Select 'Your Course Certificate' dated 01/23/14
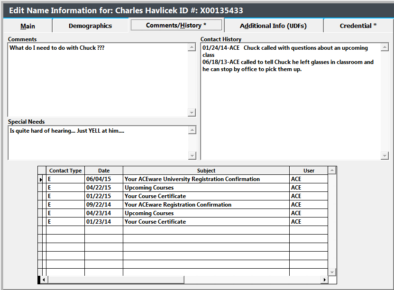Image resolution: width=394 pixels, height=290 pixels. pos(206,222)
